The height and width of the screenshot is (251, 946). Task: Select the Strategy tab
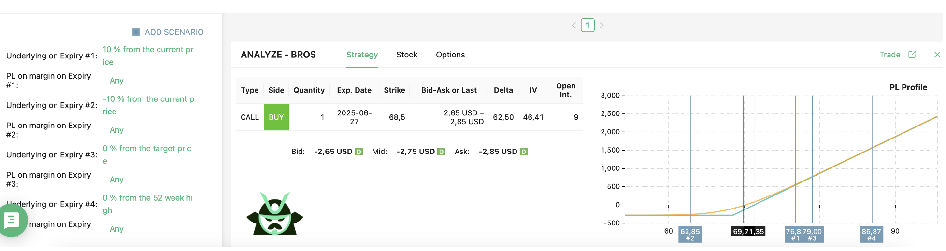[362, 55]
